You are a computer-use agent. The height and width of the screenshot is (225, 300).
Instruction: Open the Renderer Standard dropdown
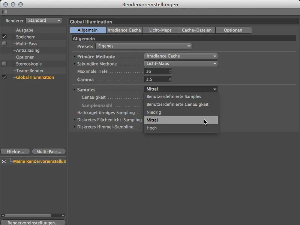44,21
